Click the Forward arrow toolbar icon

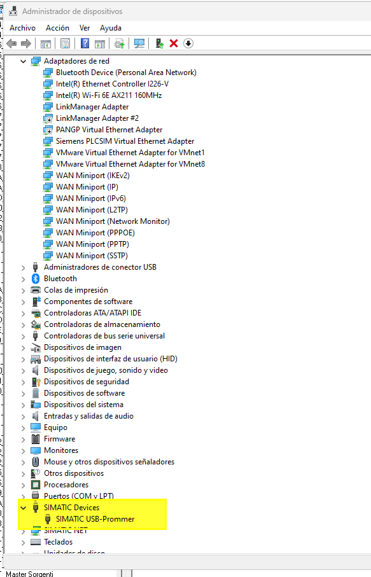coord(25,43)
